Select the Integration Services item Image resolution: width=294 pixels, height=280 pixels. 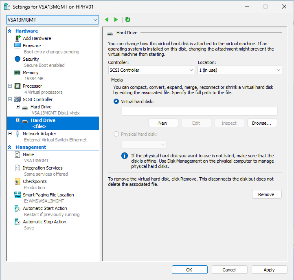42,168
